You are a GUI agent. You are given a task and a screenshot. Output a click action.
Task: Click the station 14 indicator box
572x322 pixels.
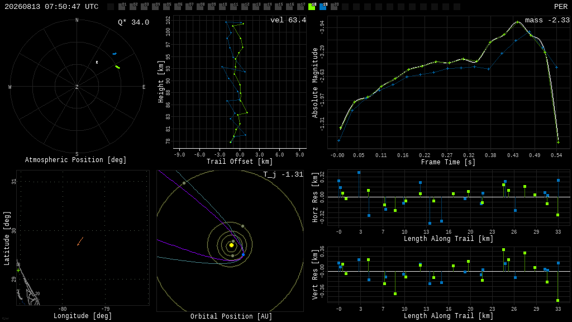(268, 7)
